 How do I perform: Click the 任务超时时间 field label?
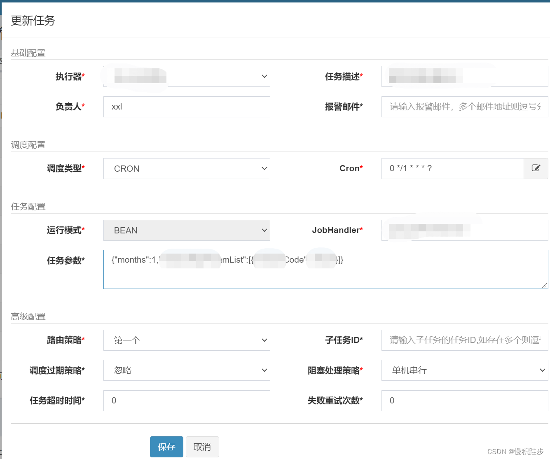pyautogui.click(x=57, y=401)
